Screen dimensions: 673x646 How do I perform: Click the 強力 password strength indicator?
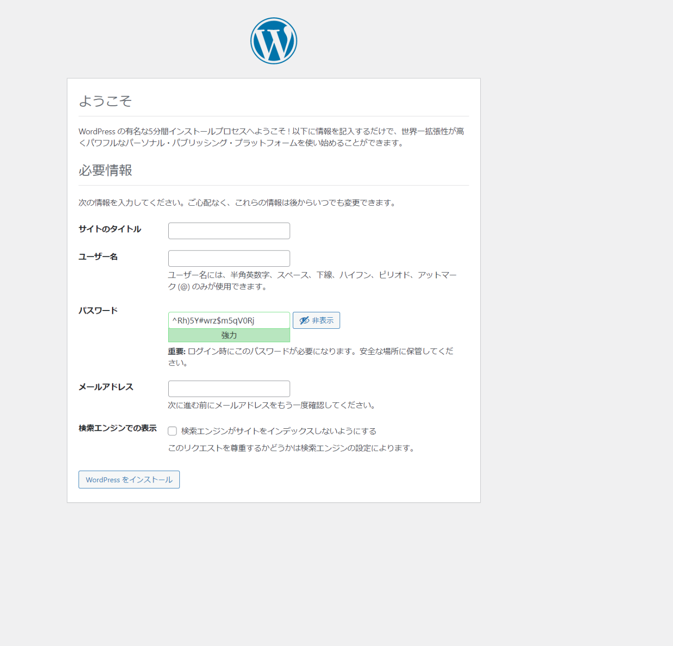click(229, 335)
